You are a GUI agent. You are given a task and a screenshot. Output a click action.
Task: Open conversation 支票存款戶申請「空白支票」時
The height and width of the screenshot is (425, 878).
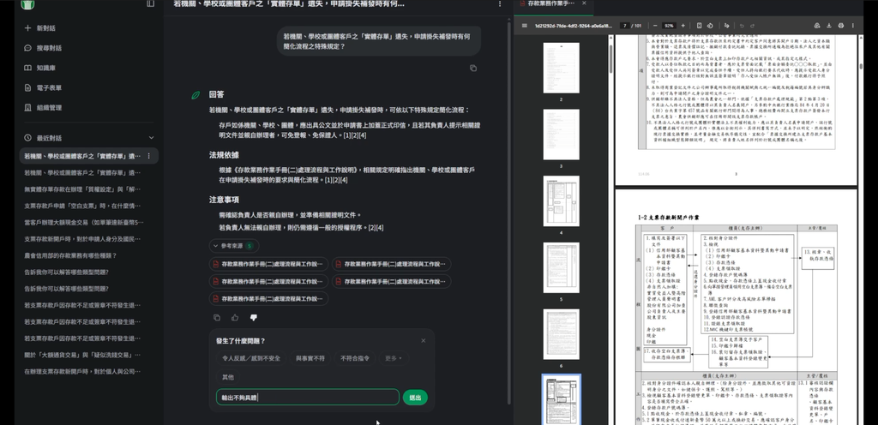coord(82,206)
